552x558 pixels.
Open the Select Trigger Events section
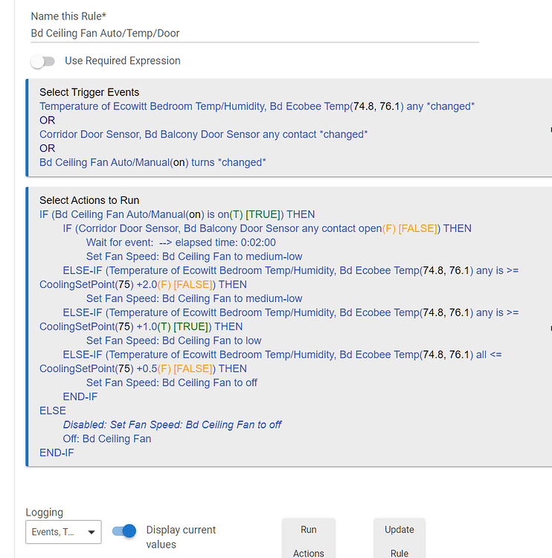[x=89, y=92]
